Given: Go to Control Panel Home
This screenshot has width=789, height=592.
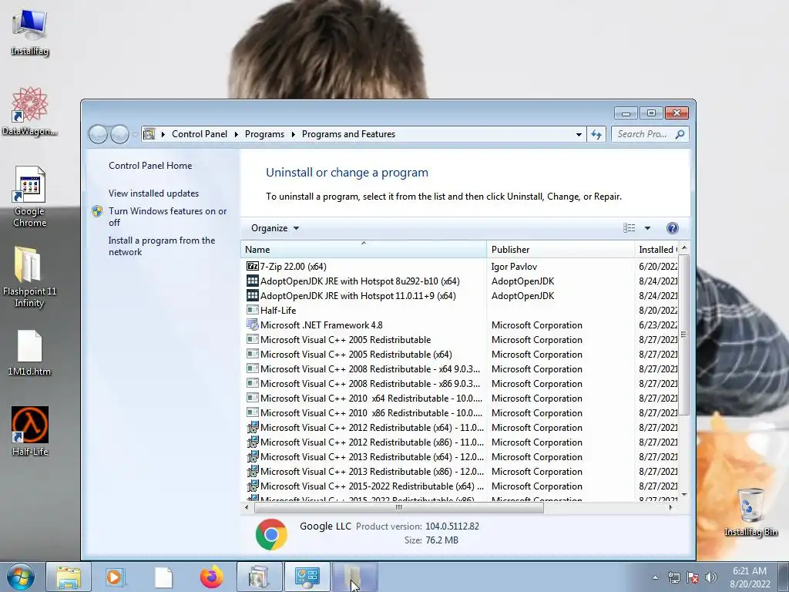Looking at the screenshot, I should click(x=150, y=165).
